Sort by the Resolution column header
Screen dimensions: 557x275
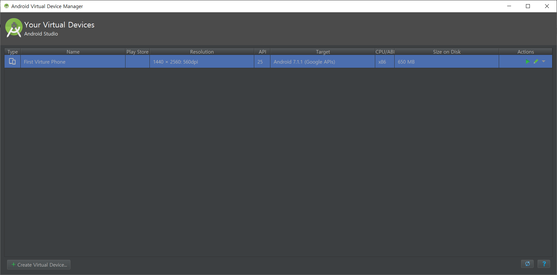202,52
